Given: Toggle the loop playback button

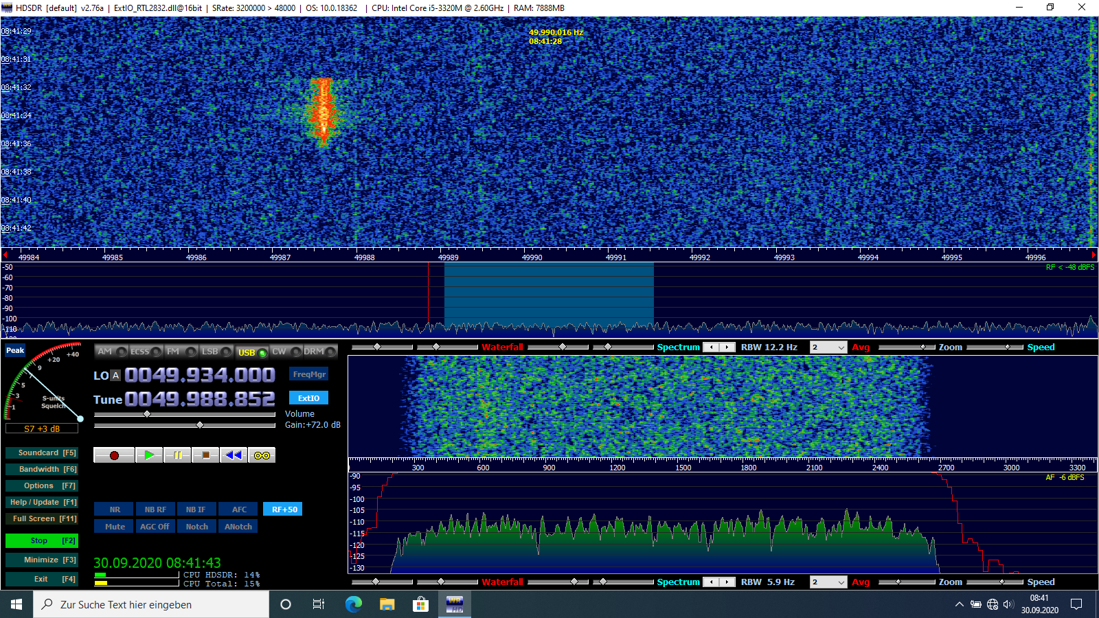Looking at the screenshot, I should click(262, 455).
